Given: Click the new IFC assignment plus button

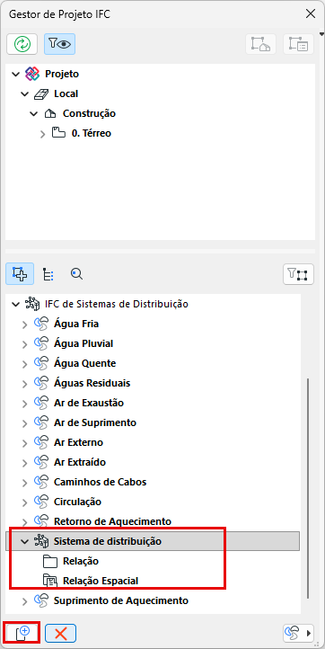Looking at the screenshot, I should pyautogui.click(x=22, y=633).
